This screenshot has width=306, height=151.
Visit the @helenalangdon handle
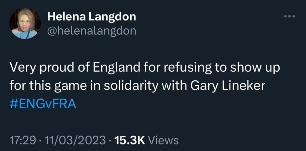click(92, 30)
